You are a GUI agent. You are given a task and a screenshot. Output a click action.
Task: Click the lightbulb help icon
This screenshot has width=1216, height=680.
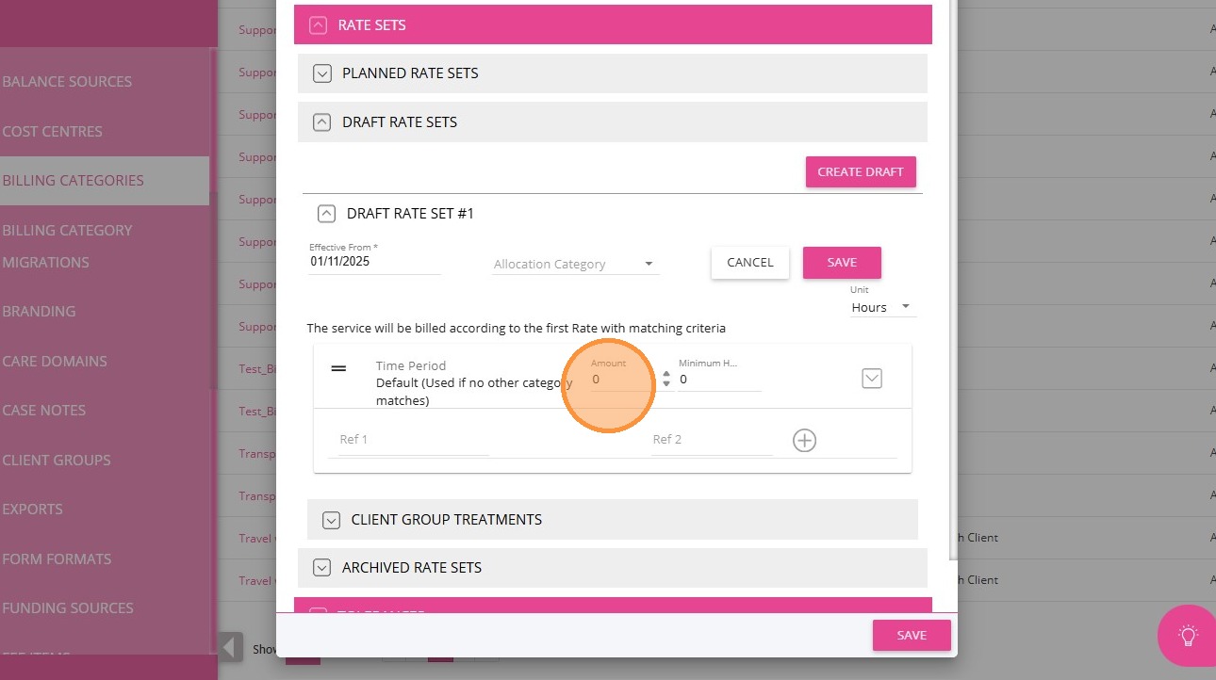[1188, 636]
